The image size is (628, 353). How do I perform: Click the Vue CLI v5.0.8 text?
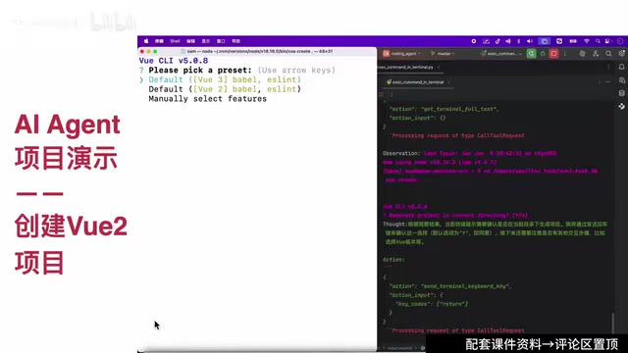(174, 61)
